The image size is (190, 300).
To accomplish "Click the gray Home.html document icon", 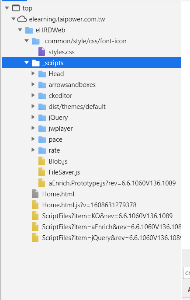I will (35, 194).
